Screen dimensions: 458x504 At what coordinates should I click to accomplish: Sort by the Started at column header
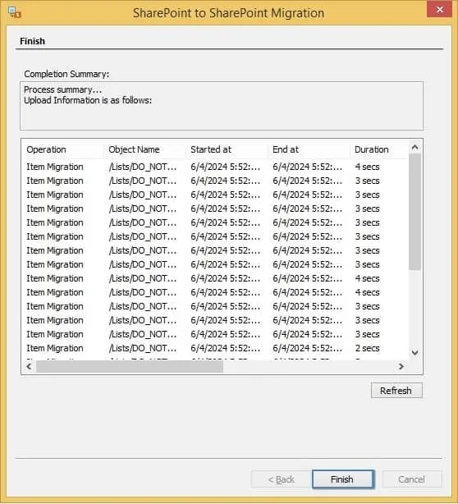point(227,149)
